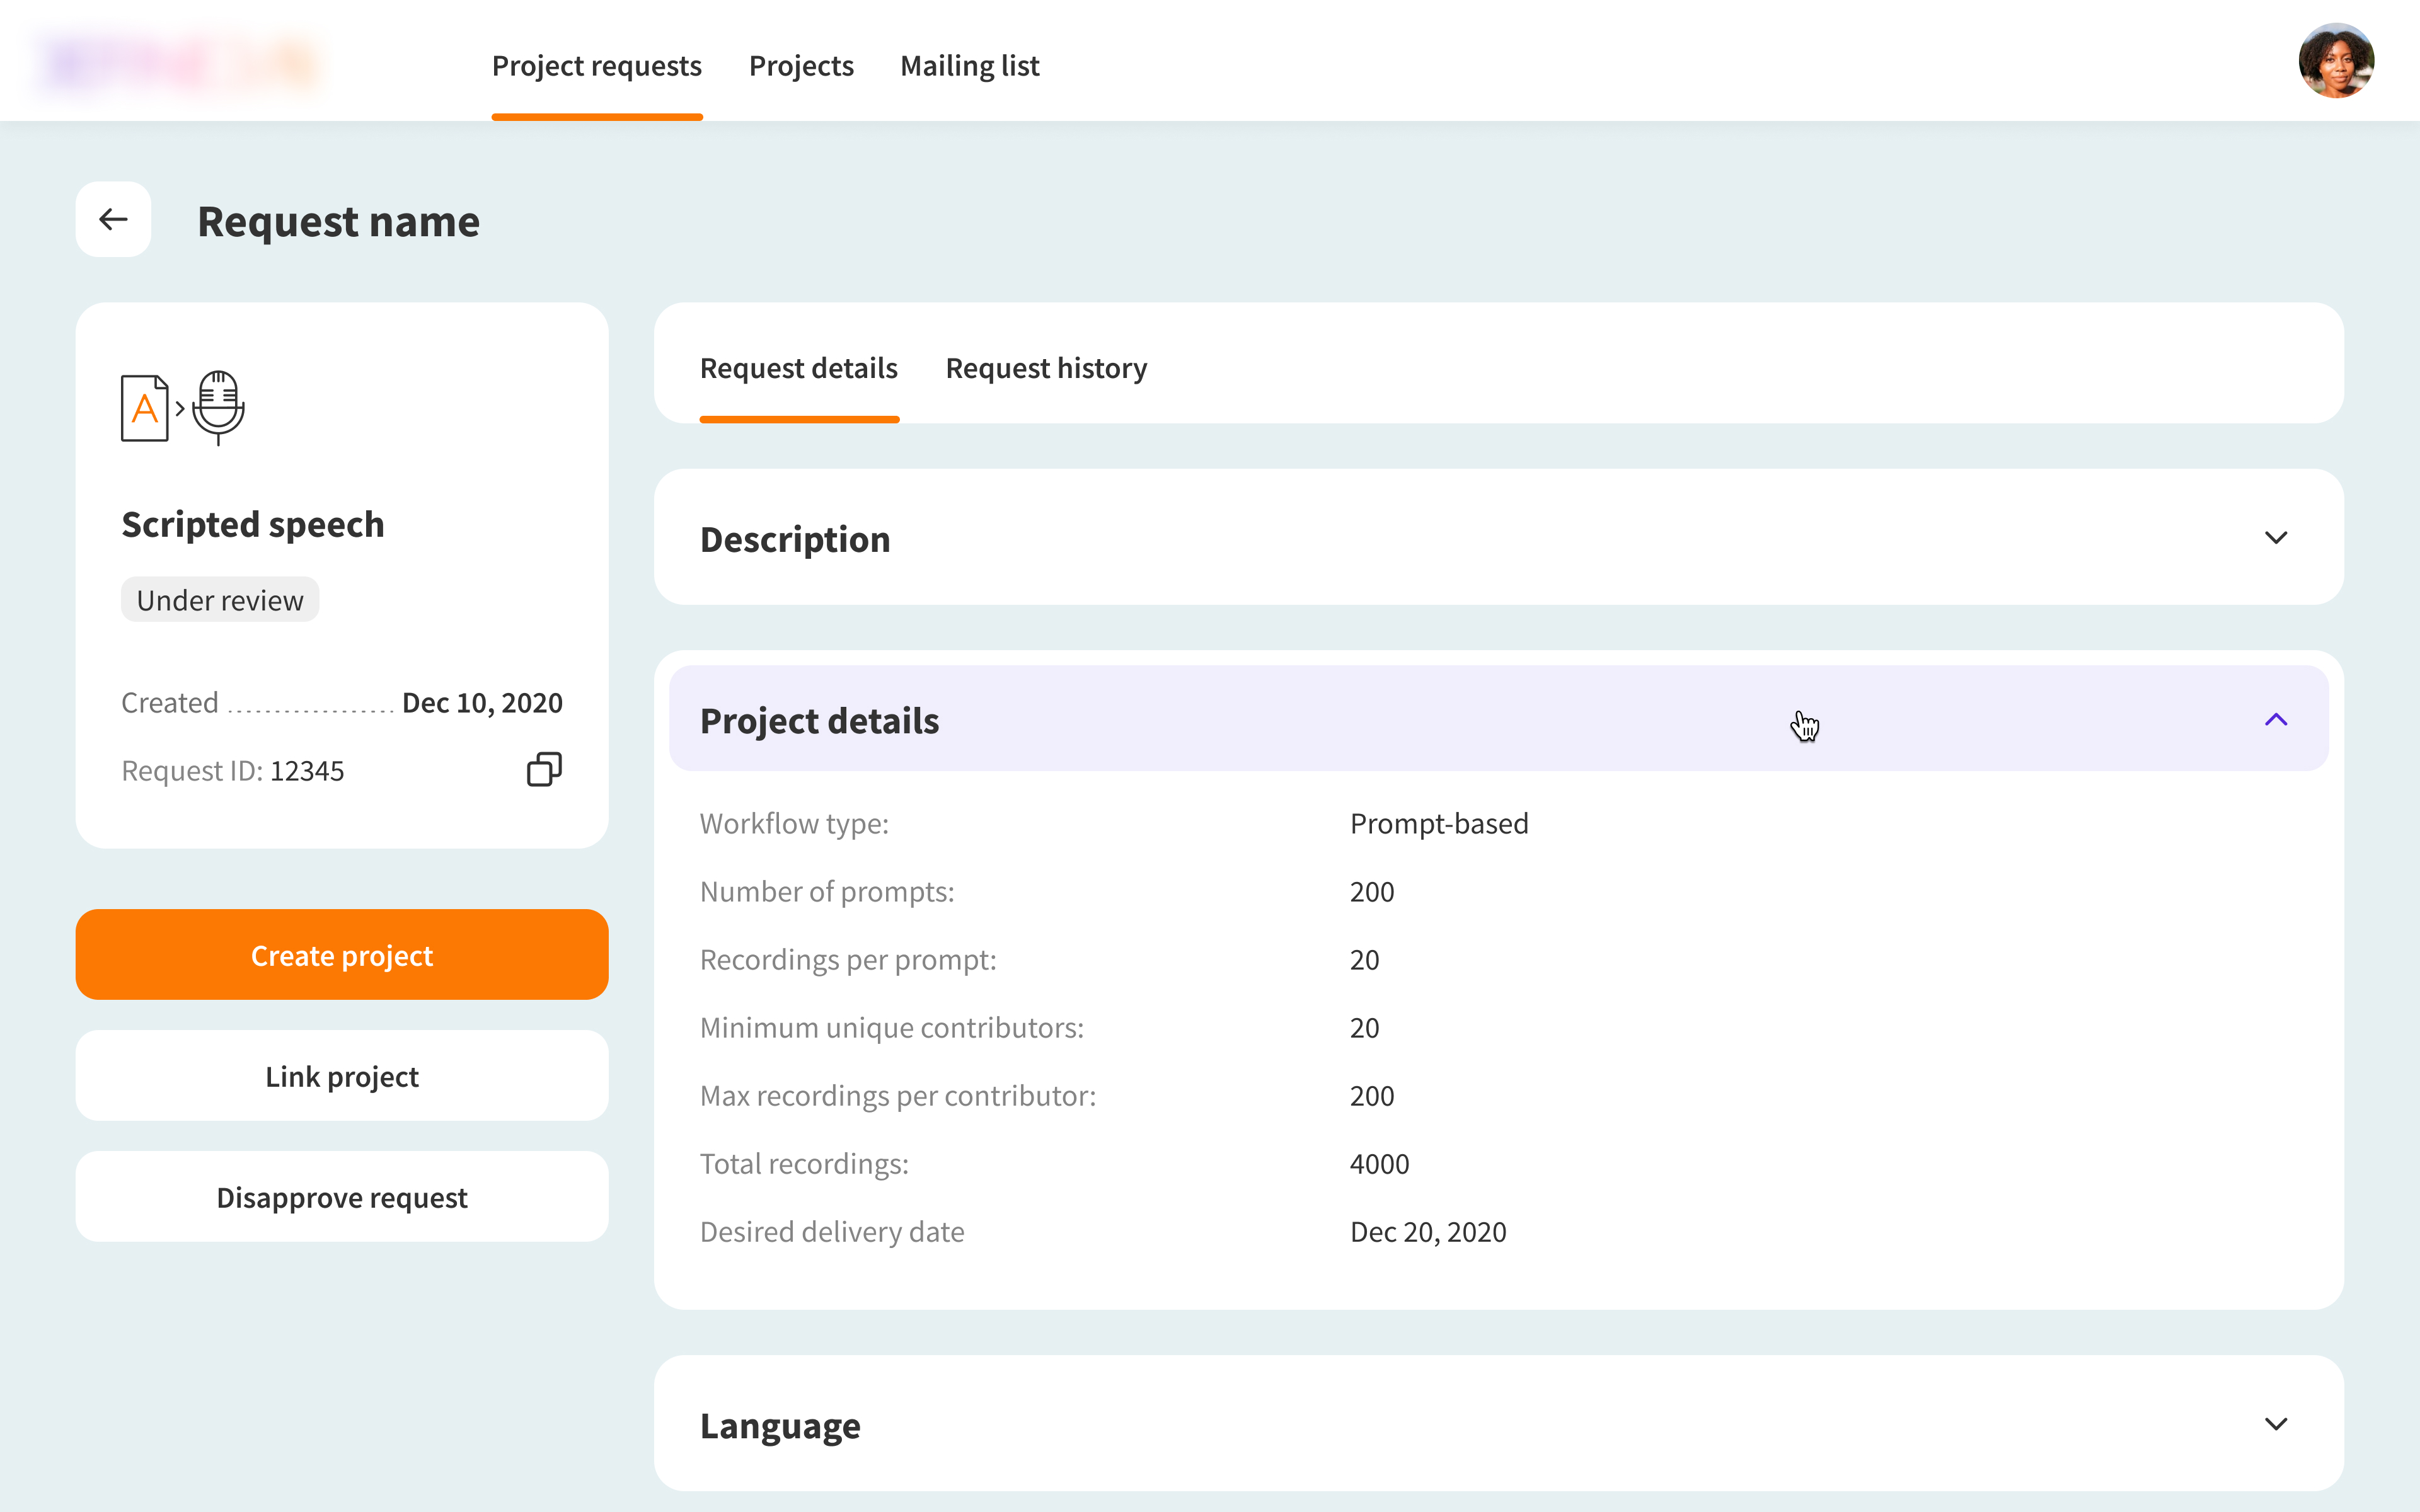
Task: Go to Project requests tab
Action: point(597,66)
